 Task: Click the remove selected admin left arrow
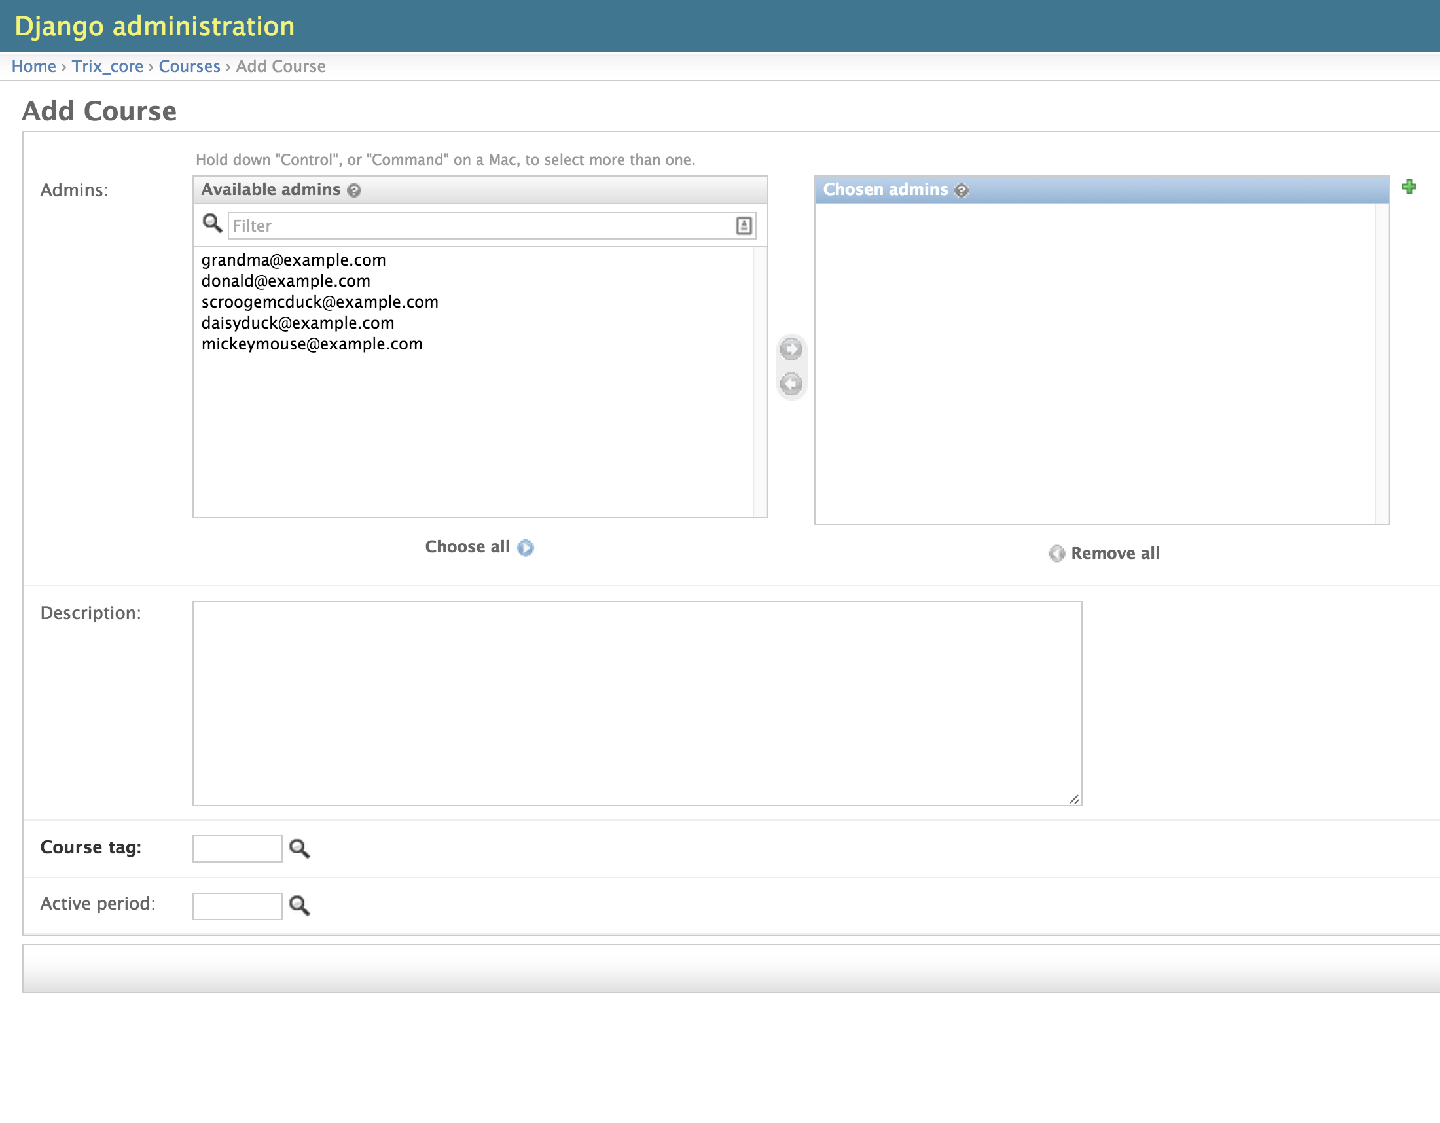coord(791,384)
